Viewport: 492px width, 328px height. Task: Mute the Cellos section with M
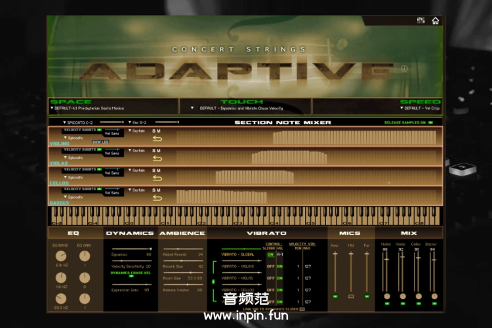pyautogui.click(x=159, y=171)
